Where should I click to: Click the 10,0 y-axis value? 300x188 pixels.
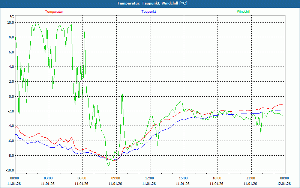click(x=10, y=23)
